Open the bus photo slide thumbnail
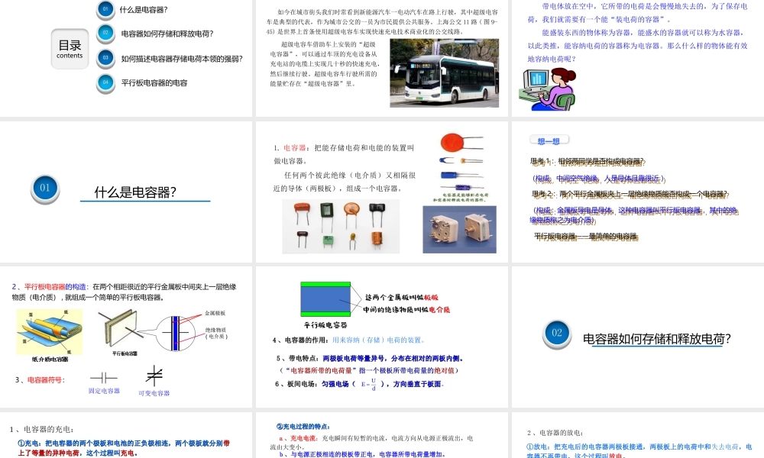This screenshot has height=458, width=764. pos(381,57)
